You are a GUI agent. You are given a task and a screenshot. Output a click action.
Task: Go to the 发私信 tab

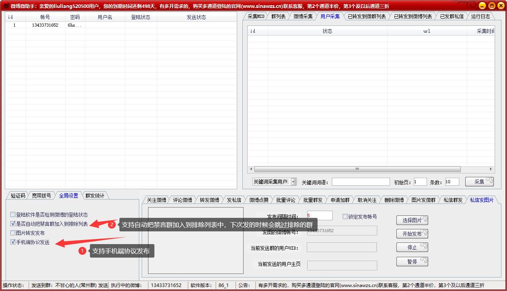(x=234, y=200)
